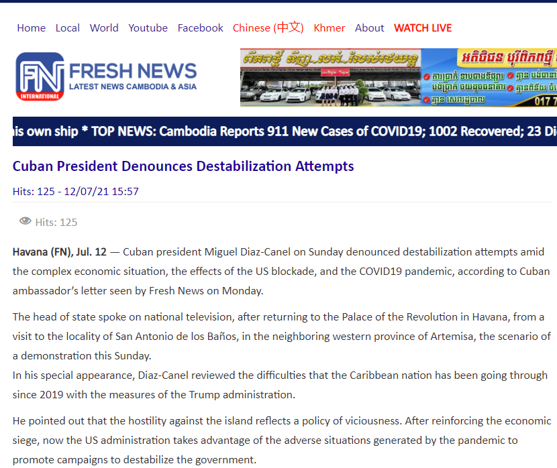The height and width of the screenshot is (468, 557).
Task: Click the bold Havana (FN), Jul. 12 dateline
Action: click(59, 252)
